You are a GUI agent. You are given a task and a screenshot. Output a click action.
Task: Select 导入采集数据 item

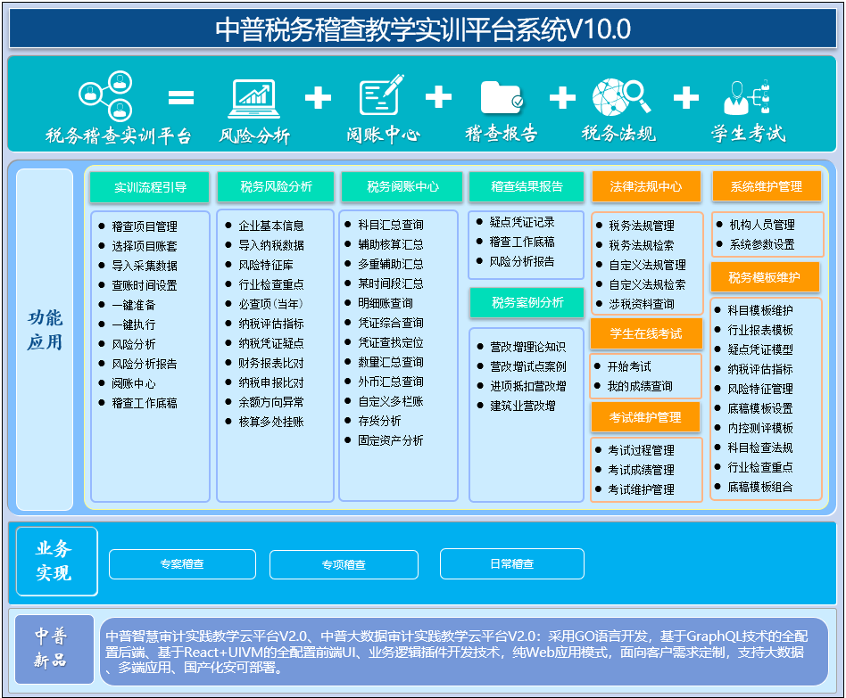click(144, 266)
